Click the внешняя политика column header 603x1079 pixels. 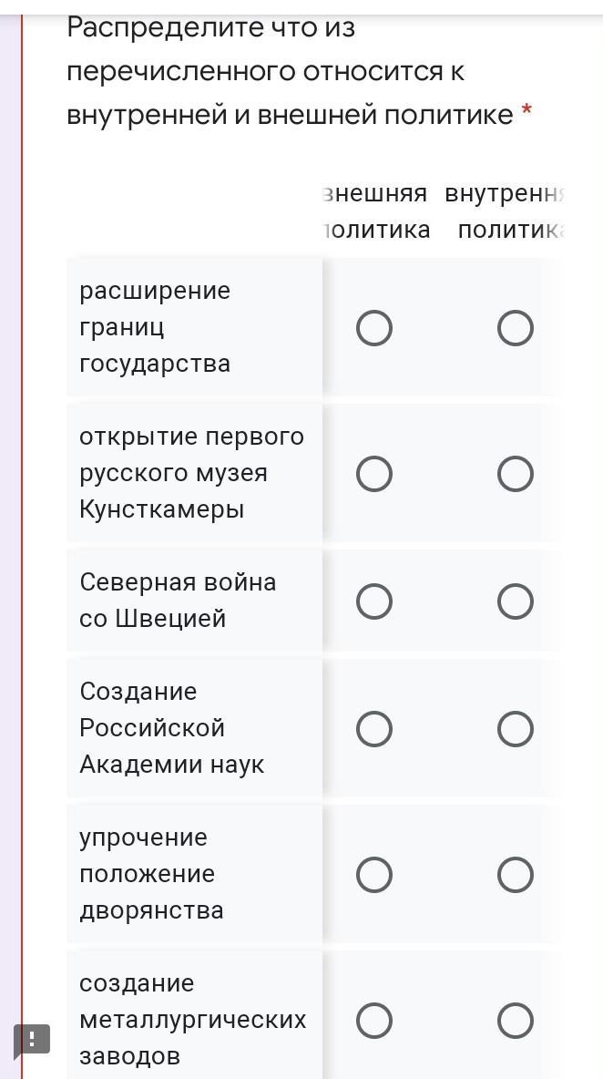coord(376,211)
